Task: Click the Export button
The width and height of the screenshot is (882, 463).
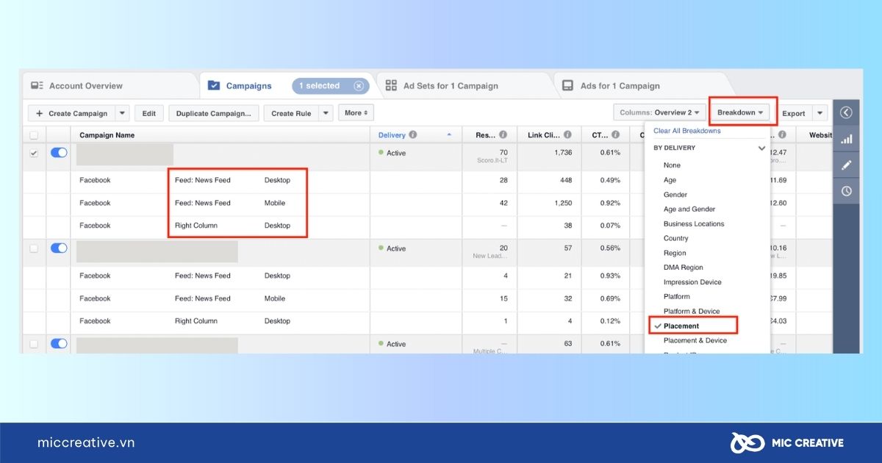Action: [x=794, y=113]
